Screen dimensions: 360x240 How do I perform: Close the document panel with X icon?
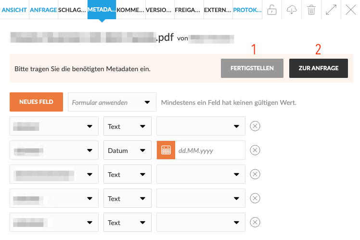pos(350,10)
